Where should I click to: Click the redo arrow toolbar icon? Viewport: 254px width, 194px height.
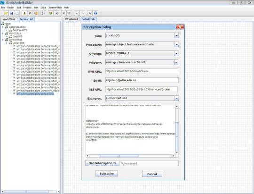click(83, 13)
